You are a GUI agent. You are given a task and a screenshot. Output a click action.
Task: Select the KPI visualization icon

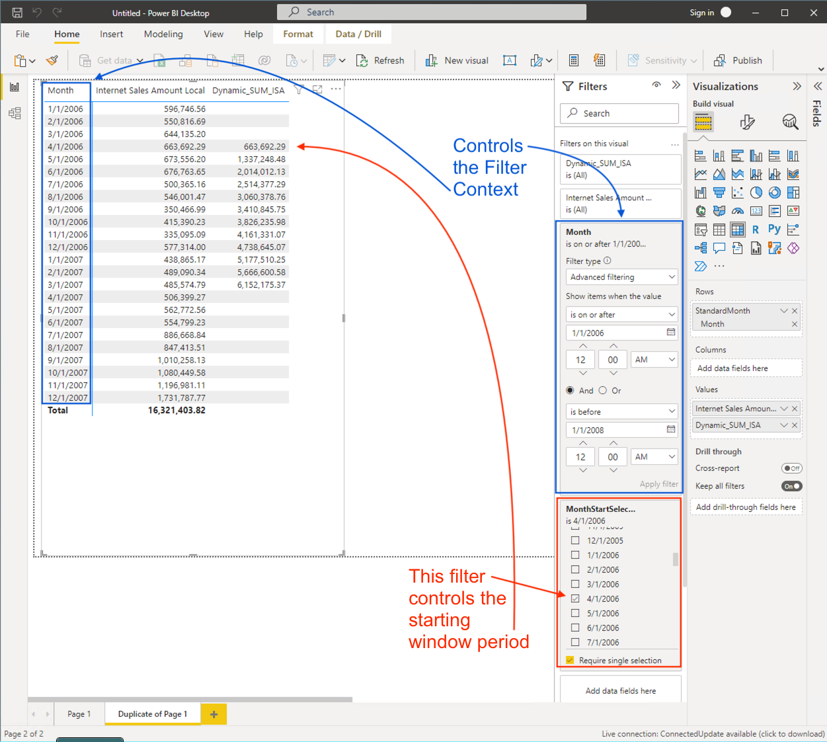tap(793, 211)
